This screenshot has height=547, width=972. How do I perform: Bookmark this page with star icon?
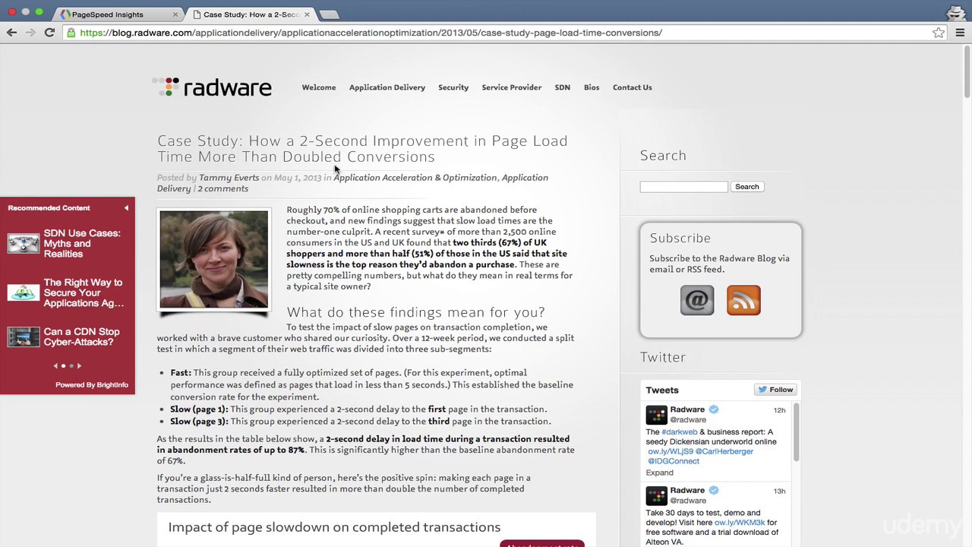pos(939,33)
